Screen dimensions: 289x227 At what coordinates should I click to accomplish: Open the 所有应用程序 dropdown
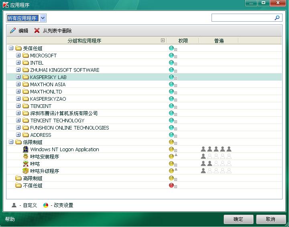point(43,18)
